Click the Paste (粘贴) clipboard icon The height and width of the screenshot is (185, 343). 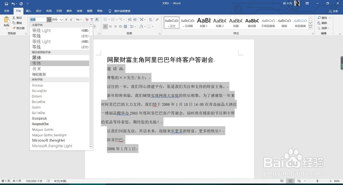click(7, 20)
